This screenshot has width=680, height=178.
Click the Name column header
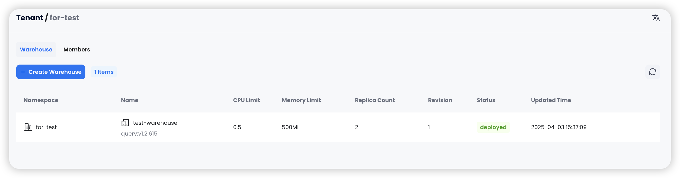(129, 100)
